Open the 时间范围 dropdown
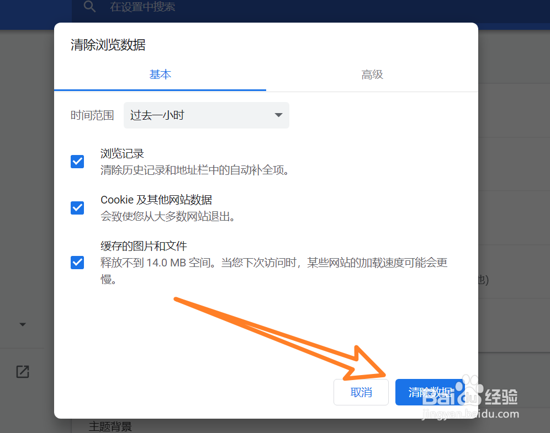 coord(207,115)
